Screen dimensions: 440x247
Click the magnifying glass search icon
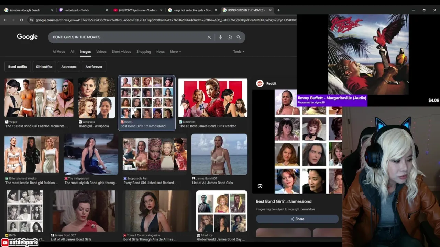click(x=239, y=37)
